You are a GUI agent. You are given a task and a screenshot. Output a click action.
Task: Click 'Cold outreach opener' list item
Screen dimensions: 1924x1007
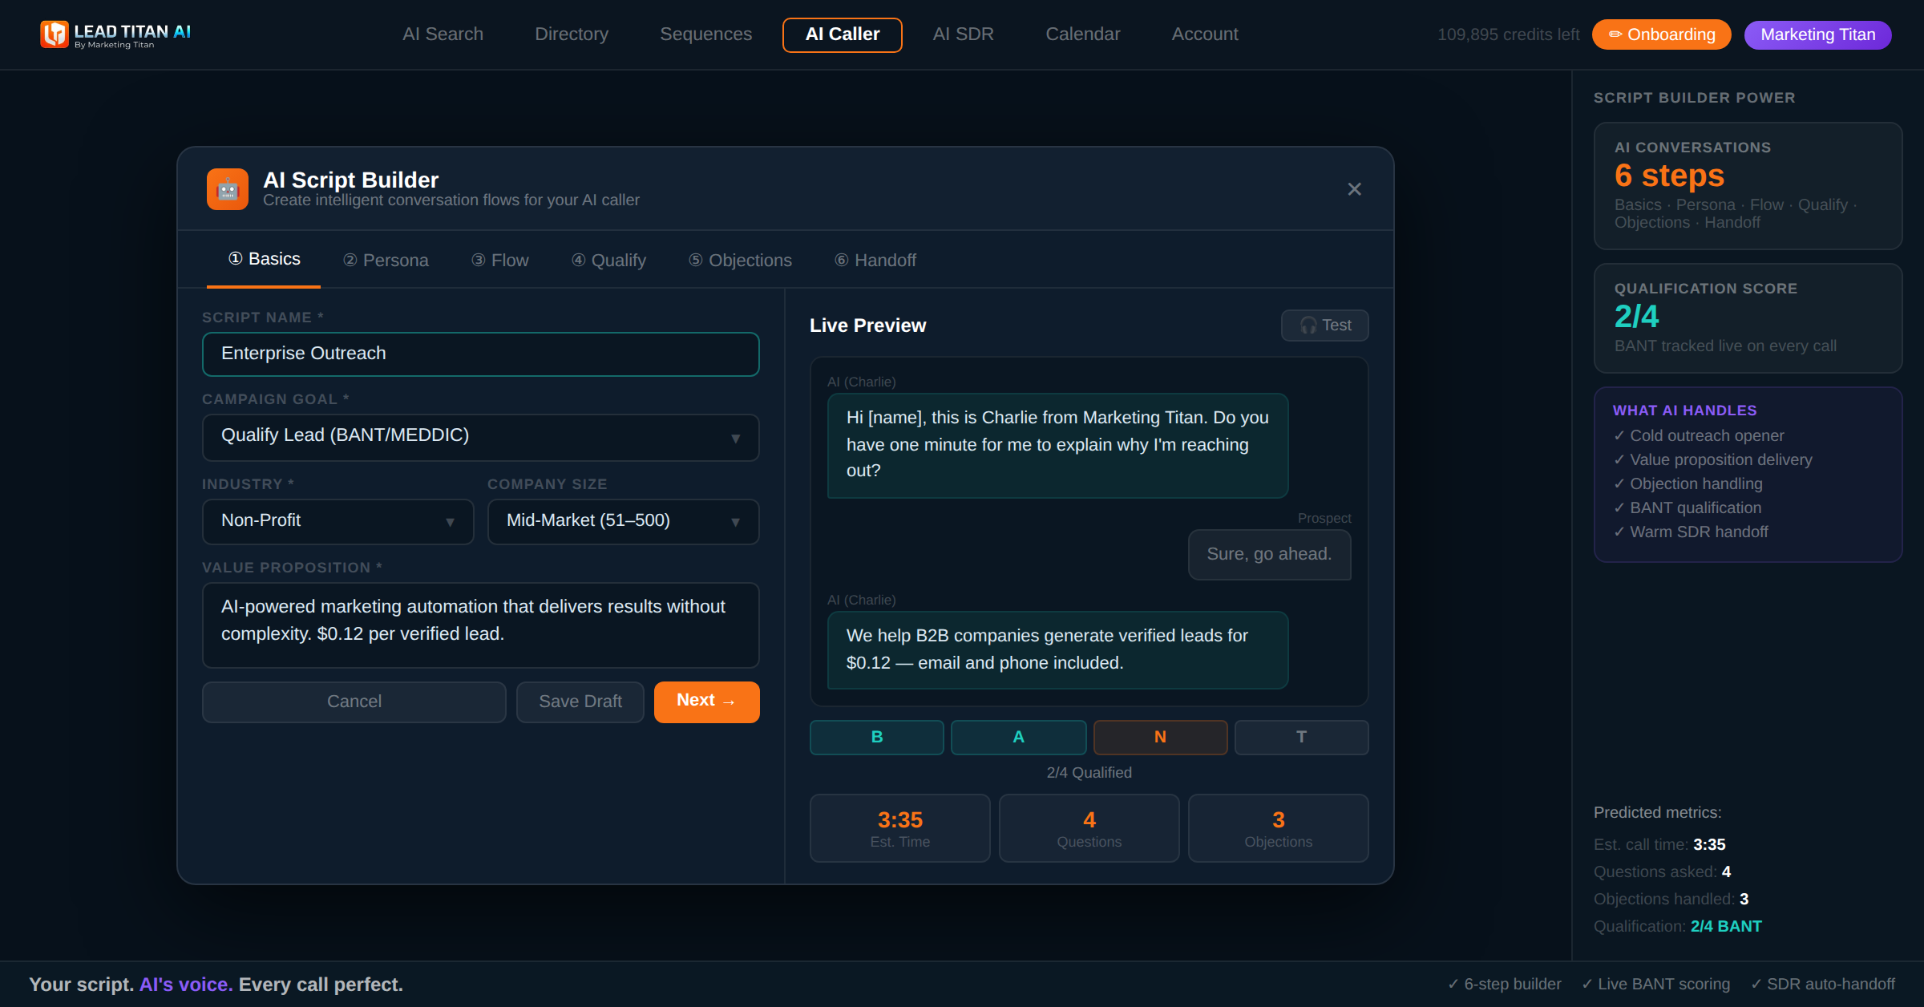(1699, 435)
